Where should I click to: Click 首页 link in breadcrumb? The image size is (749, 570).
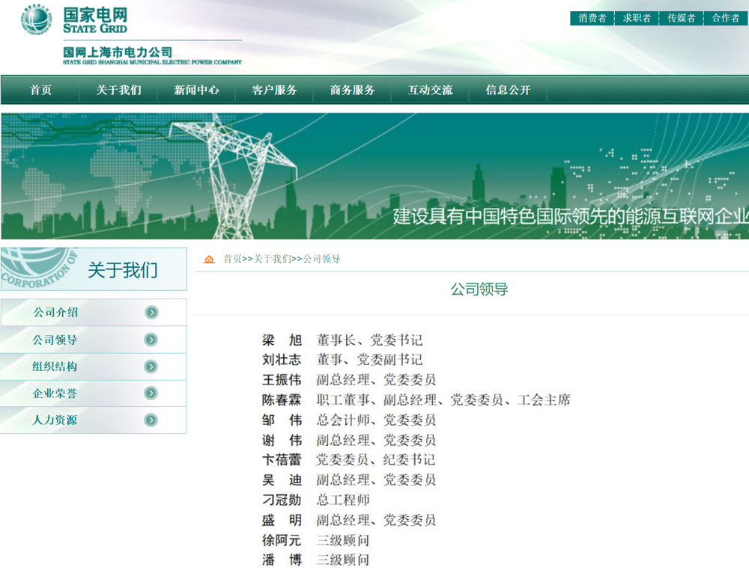tap(232, 260)
